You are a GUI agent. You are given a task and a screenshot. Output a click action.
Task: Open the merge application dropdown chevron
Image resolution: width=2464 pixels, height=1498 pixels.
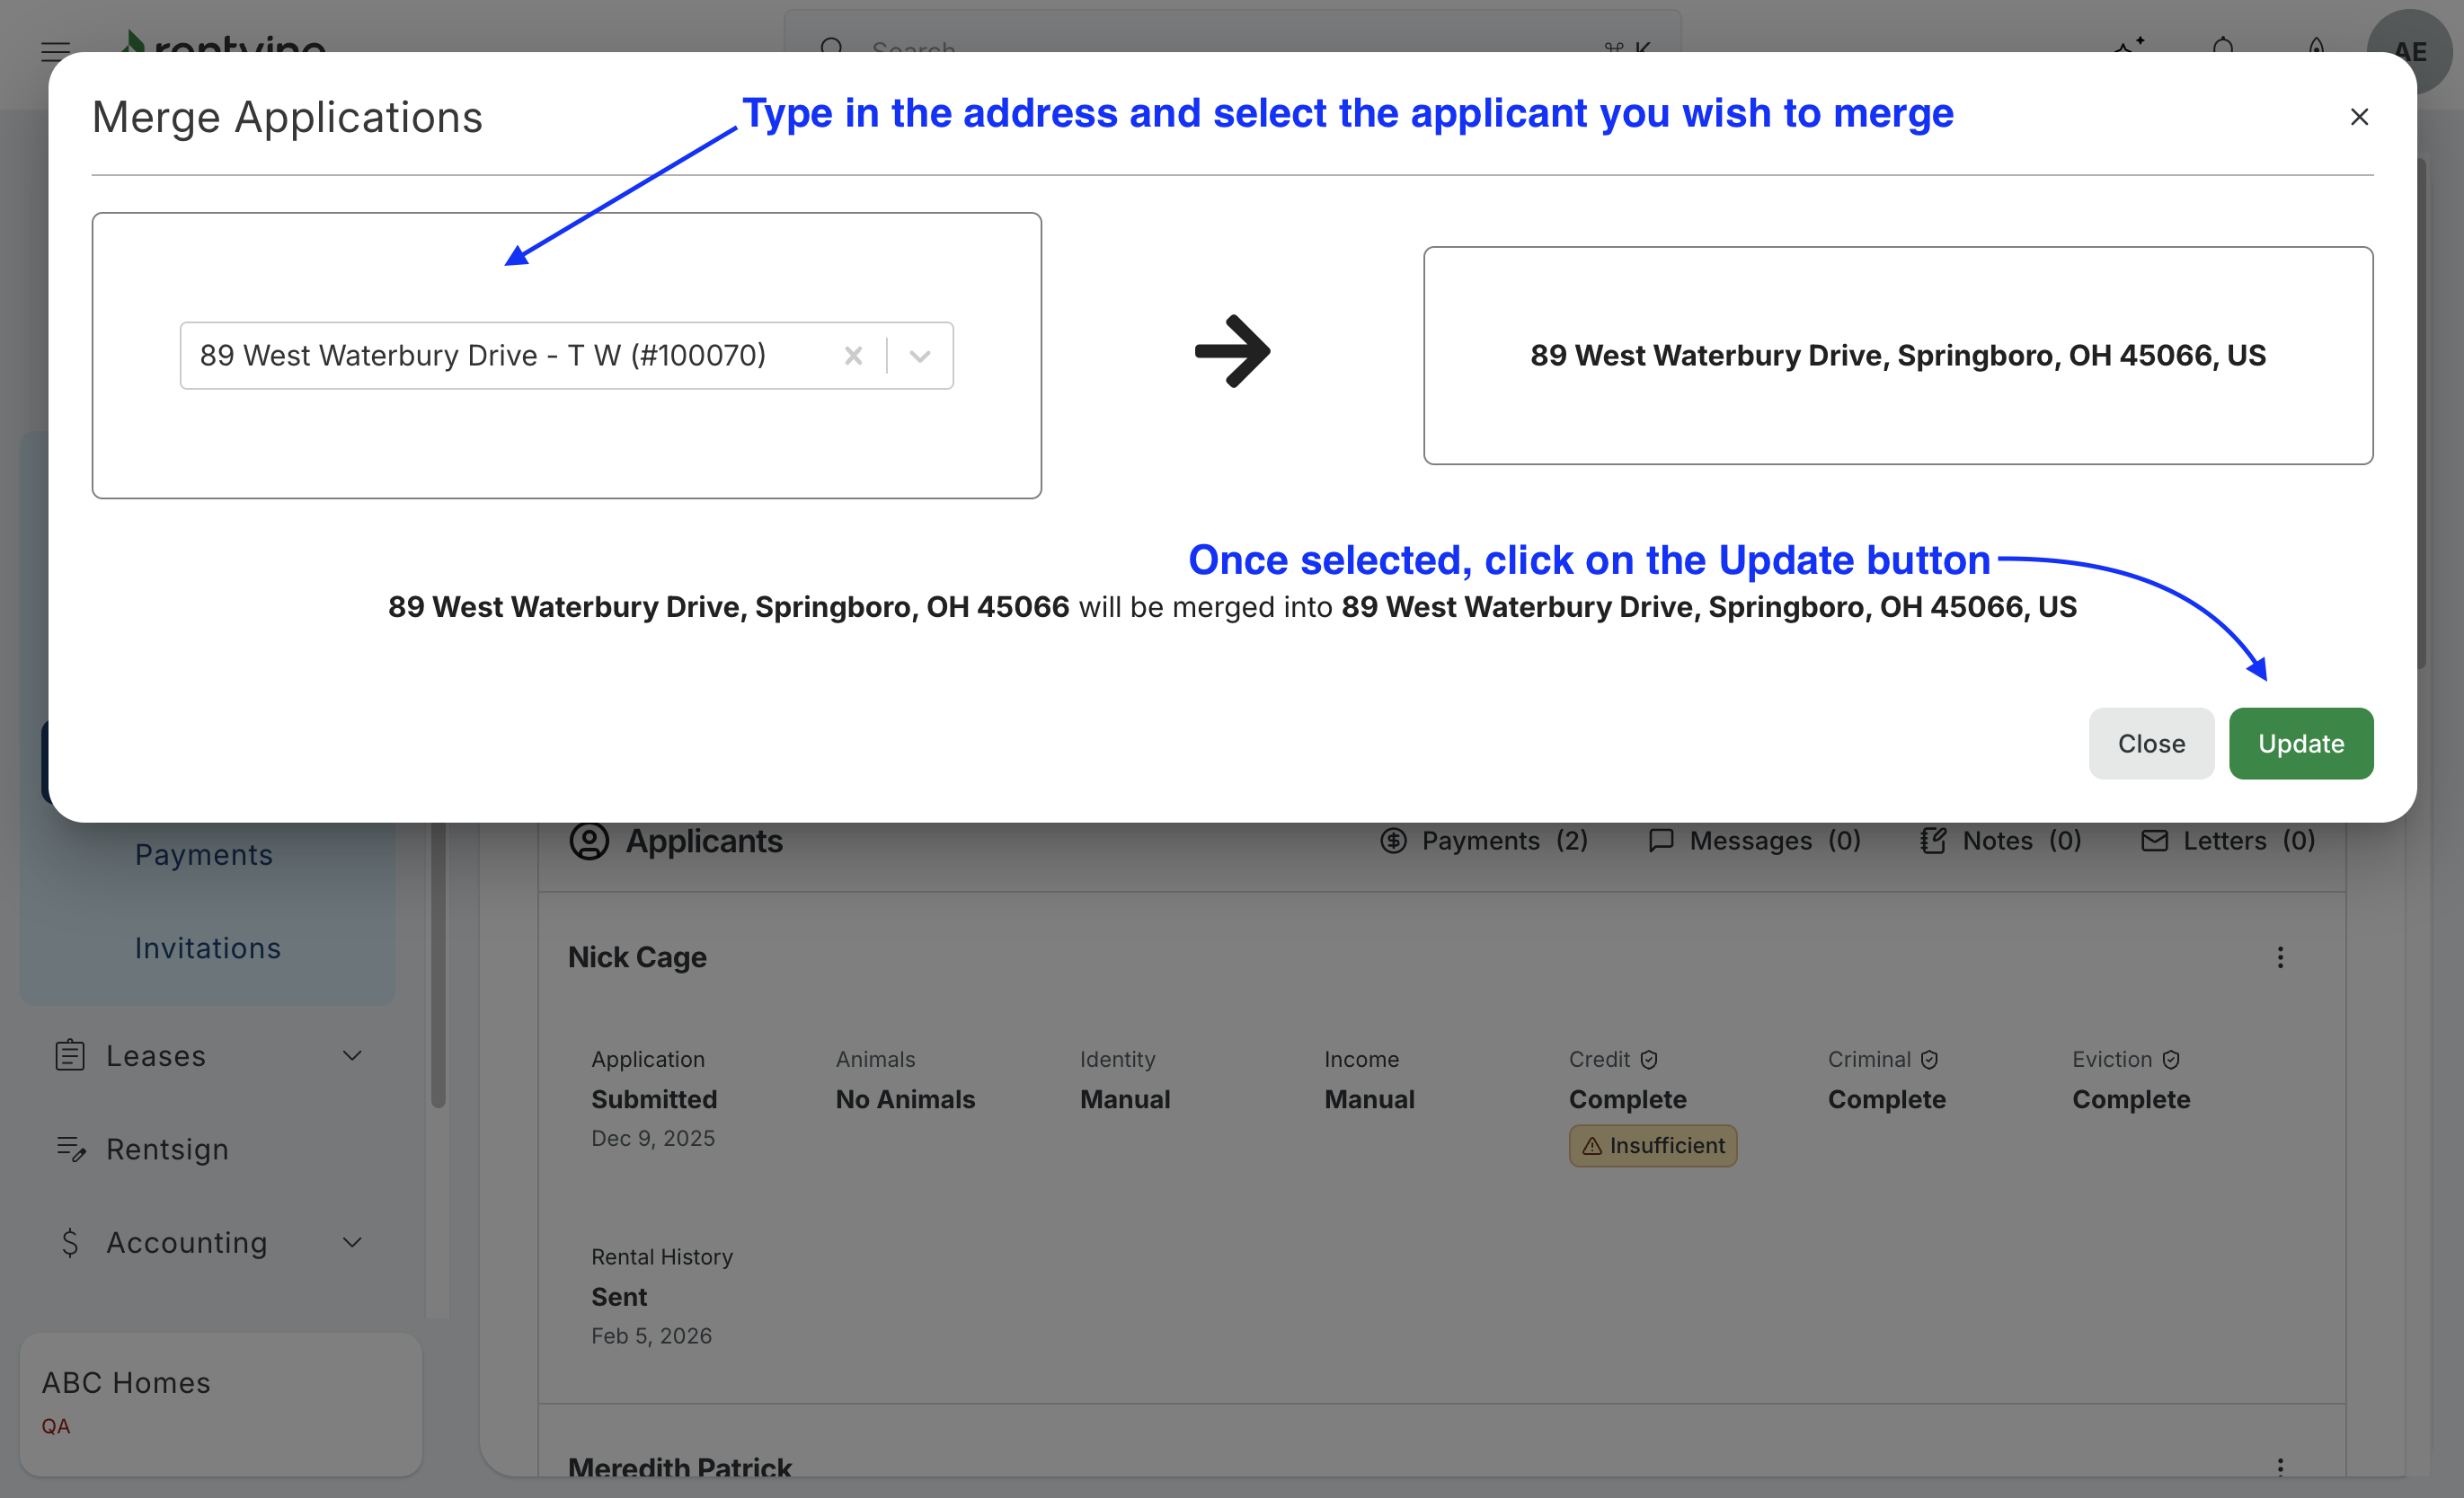click(920, 356)
